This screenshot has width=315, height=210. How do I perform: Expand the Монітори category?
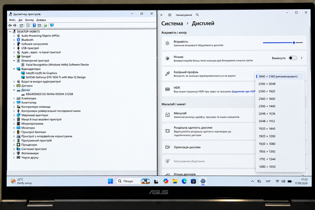pos(14,128)
